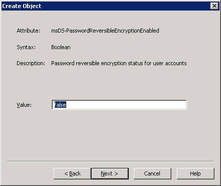
Task: Click the word 'accounts' in the description
Action: point(176,63)
